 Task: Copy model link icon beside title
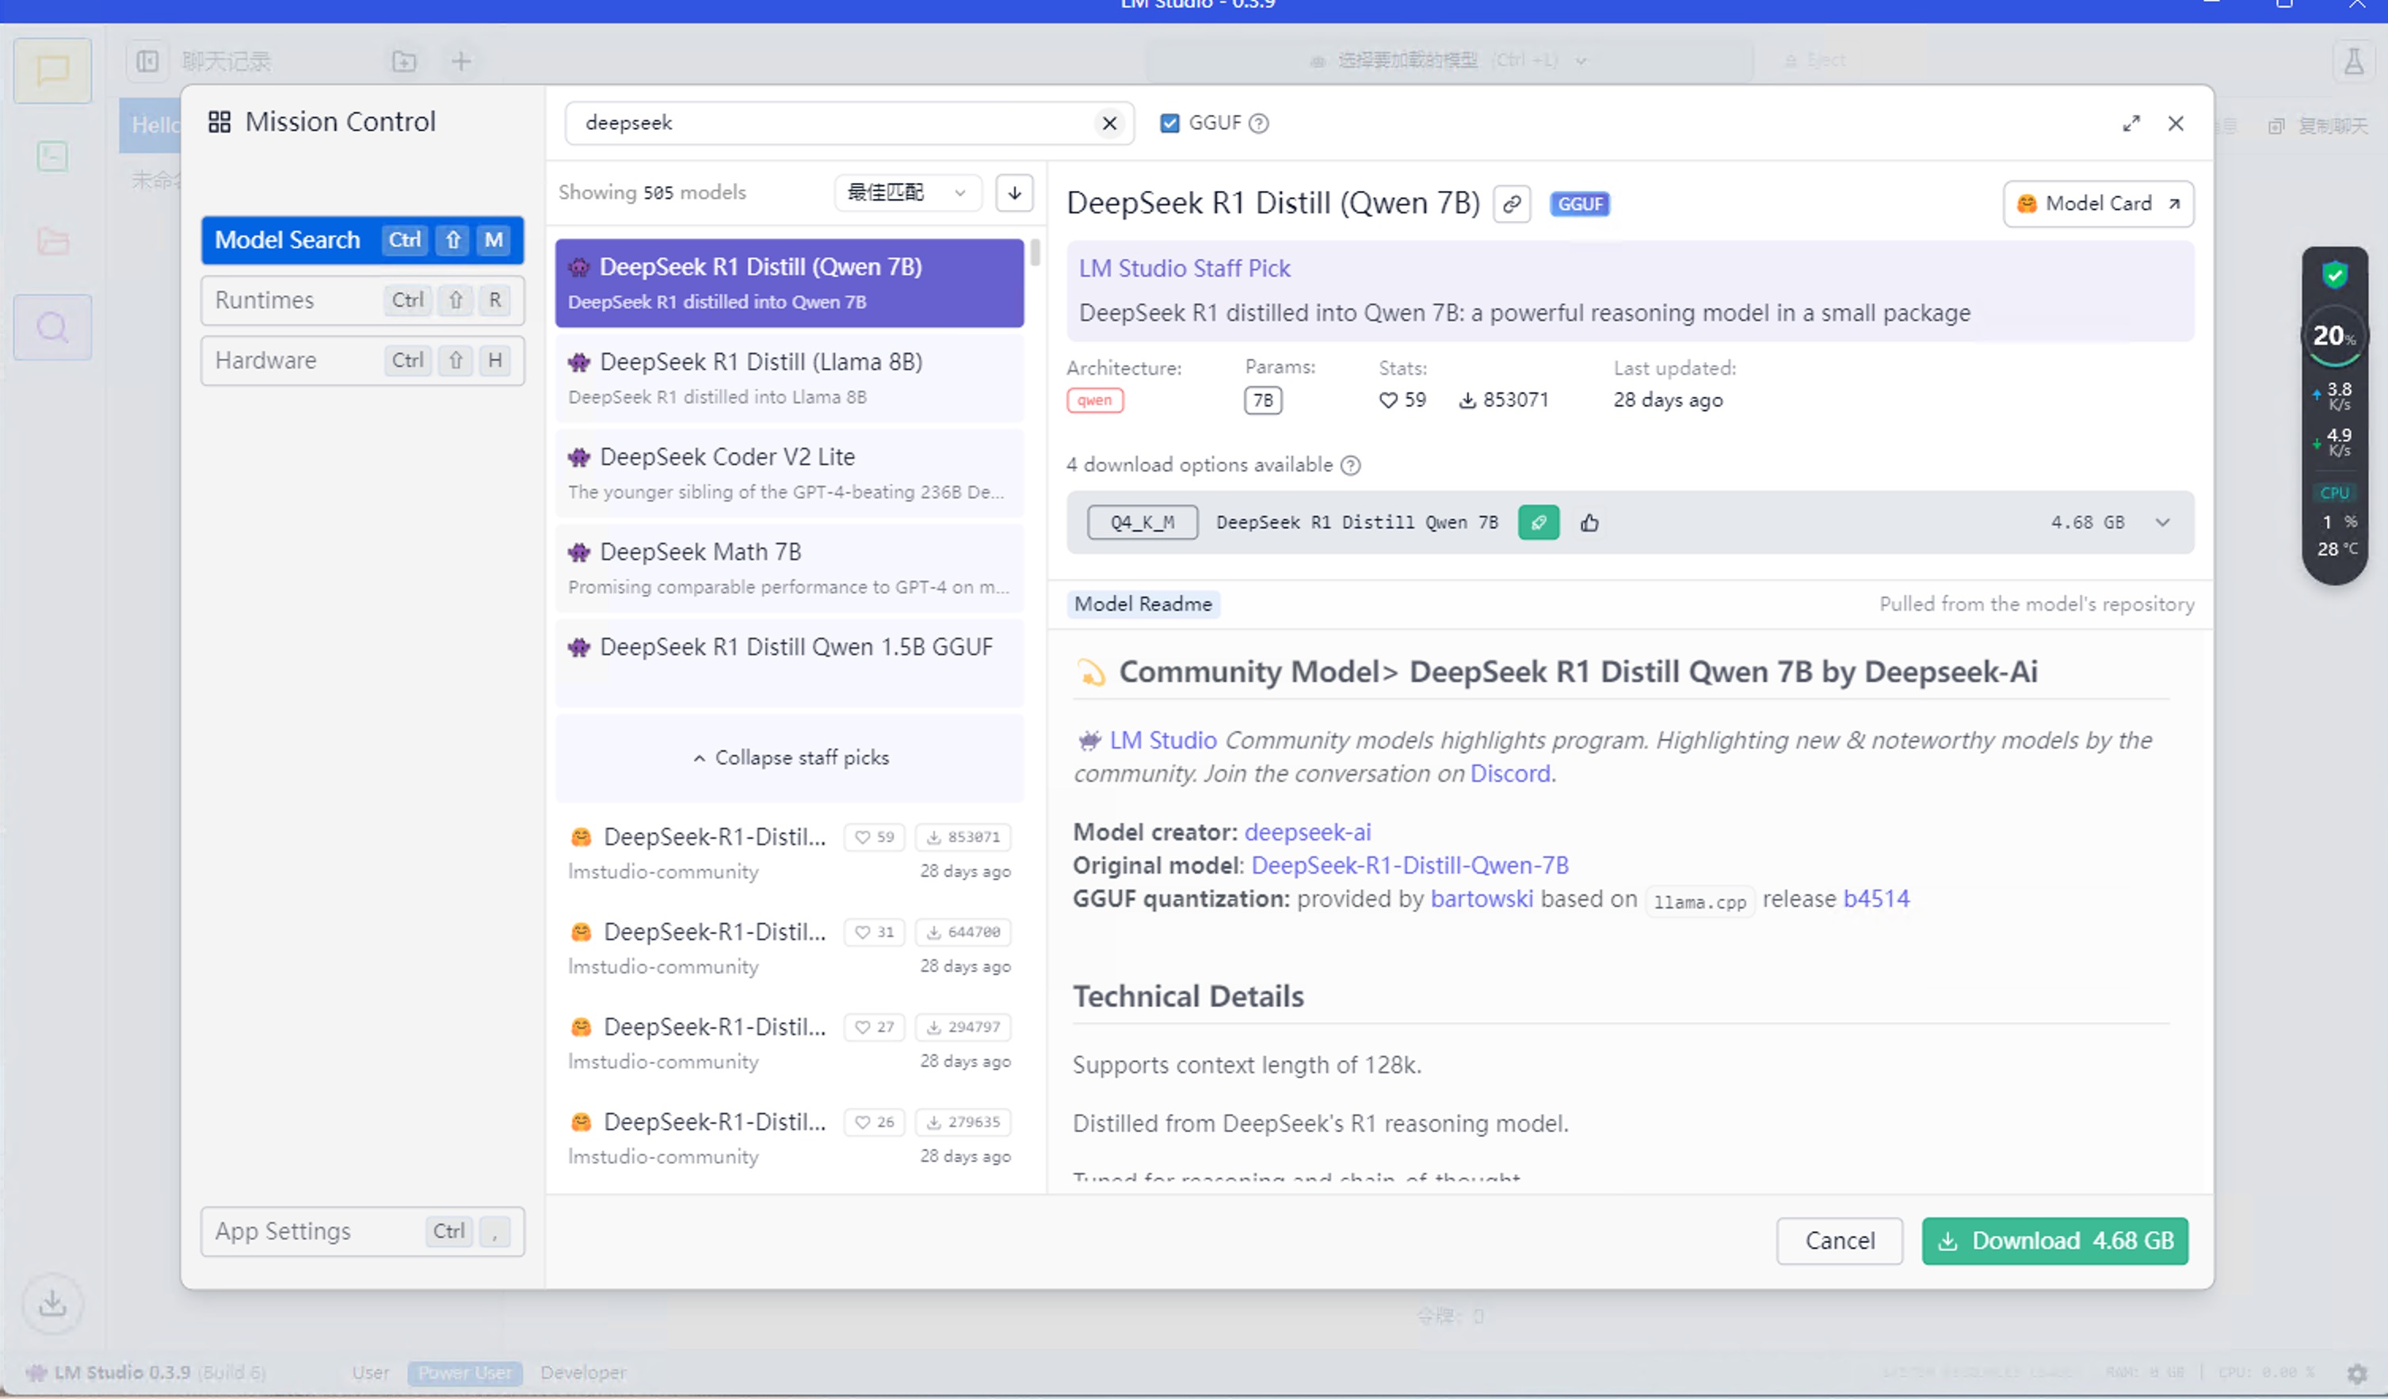click(x=1512, y=204)
